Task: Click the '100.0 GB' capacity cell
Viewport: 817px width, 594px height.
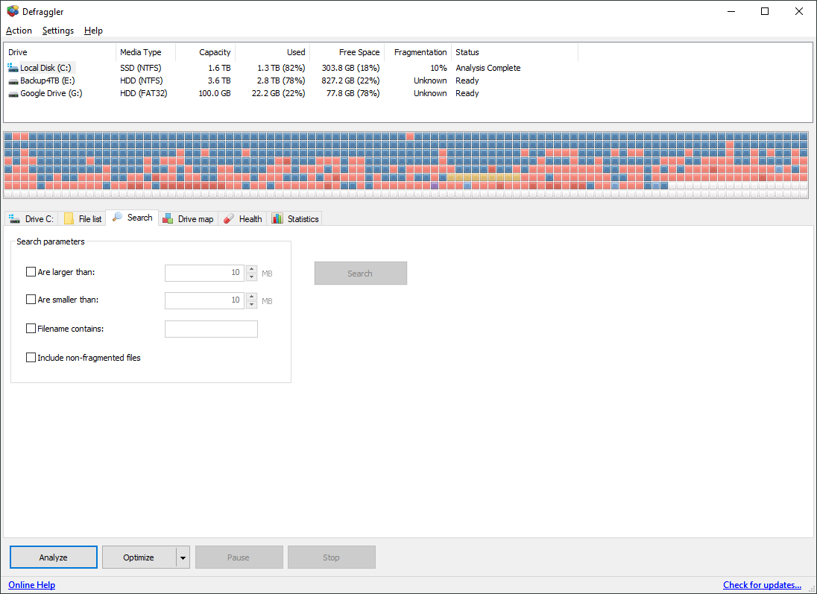Action: tap(215, 94)
